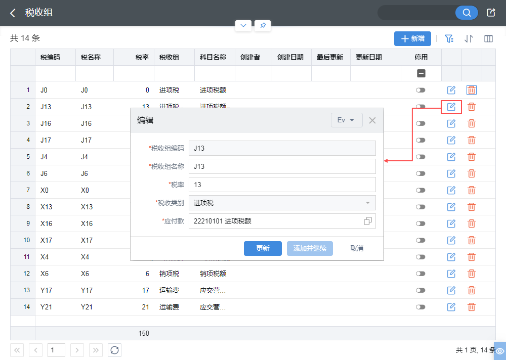This screenshot has width=506, height=360.
Task: Go to previous page
Action: [36, 350]
